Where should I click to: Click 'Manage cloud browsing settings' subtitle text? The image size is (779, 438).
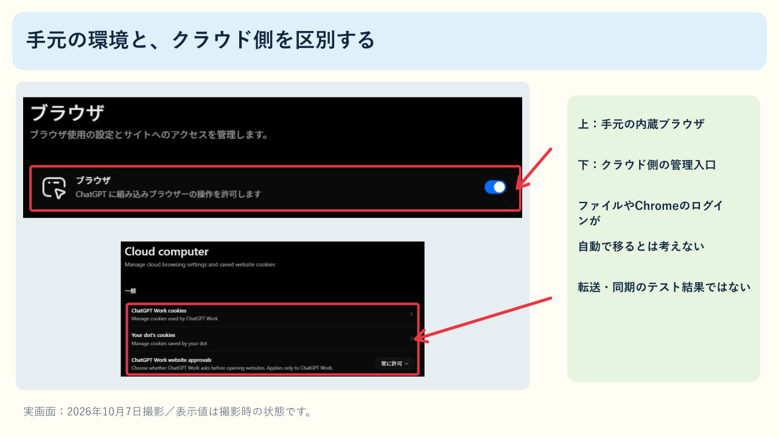(200, 265)
